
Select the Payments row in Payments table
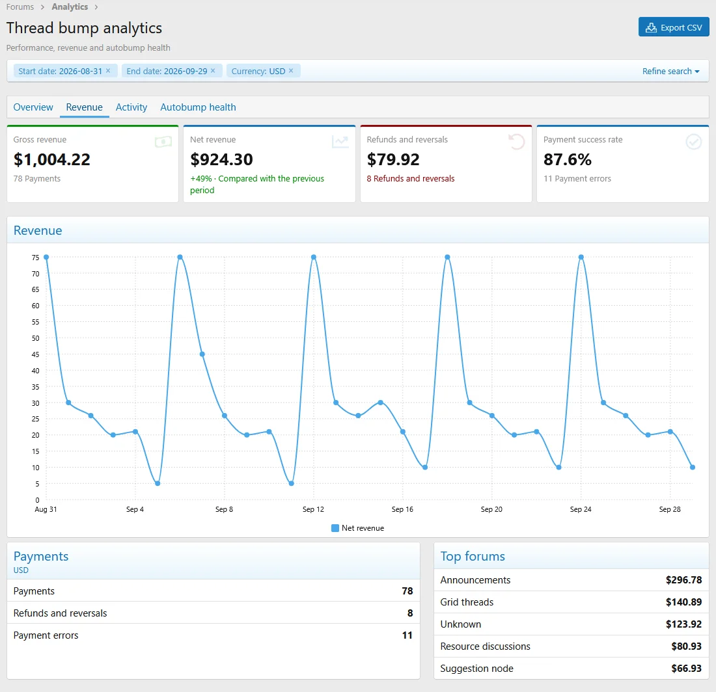tap(213, 591)
